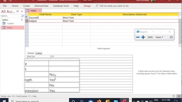Collapse the Tables group chevron
The height and width of the screenshot is (102, 182).
tap(22, 20)
